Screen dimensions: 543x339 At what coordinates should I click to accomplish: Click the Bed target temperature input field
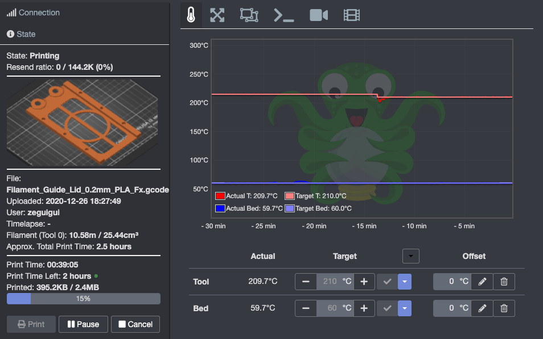[335, 308]
